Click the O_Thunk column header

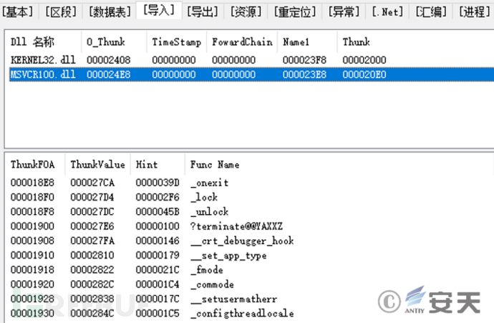106,42
